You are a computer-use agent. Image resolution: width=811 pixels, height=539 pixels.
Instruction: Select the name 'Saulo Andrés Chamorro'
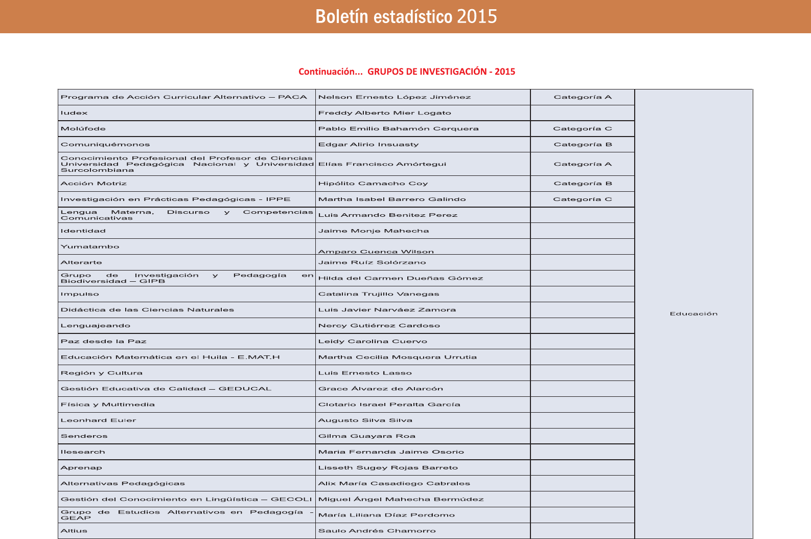(x=377, y=531)
